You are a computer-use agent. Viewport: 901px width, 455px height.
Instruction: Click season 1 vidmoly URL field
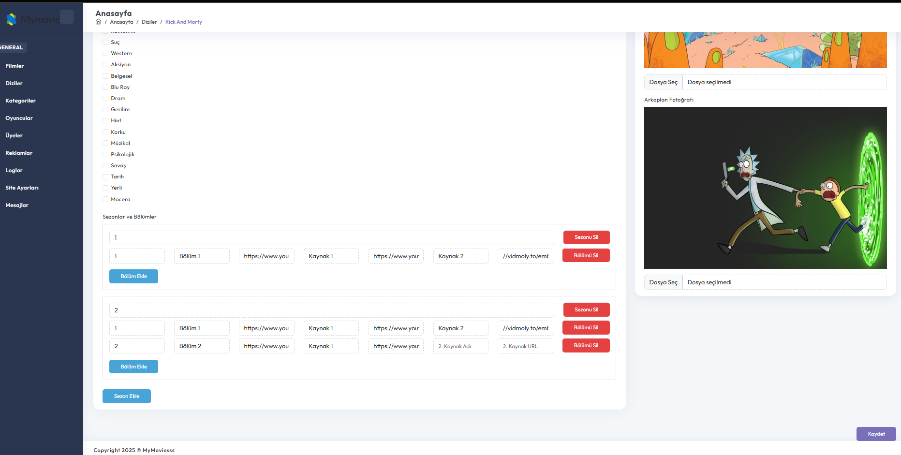525,256
